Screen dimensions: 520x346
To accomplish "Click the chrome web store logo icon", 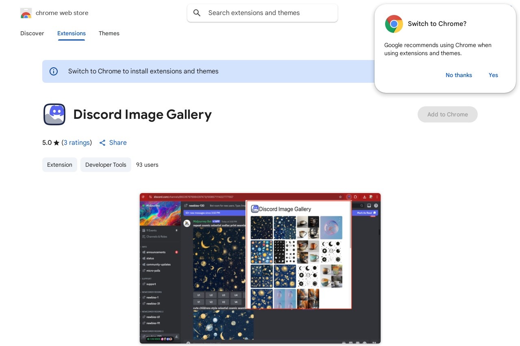I will [26, 13].
